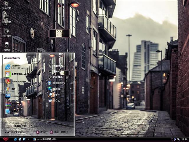Launch Internet Explorer from the start menu
Image resolution: width=189 pixels, height=142 pixels.
click(x=16, y=67)
